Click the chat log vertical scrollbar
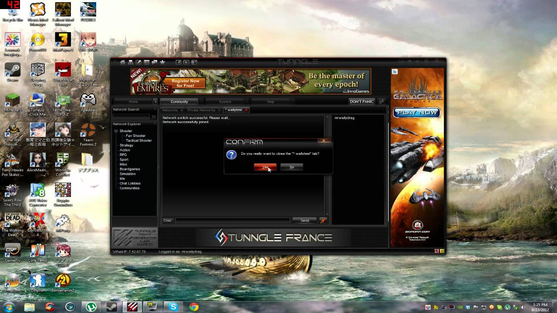 [x=328, y=165]
